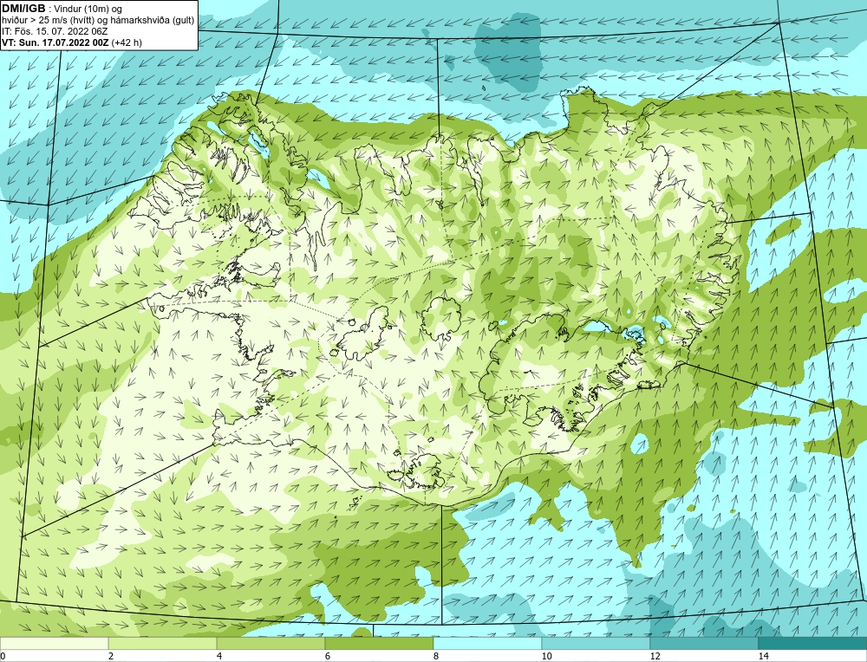
Task: Click the 8–10 m/s light cyan legend swatch
Action: (487, 644)
